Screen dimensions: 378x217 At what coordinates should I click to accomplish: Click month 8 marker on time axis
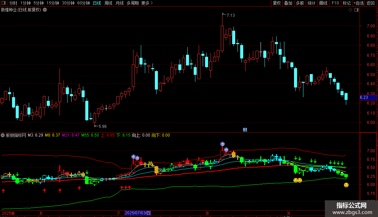(x=207, y=213)
